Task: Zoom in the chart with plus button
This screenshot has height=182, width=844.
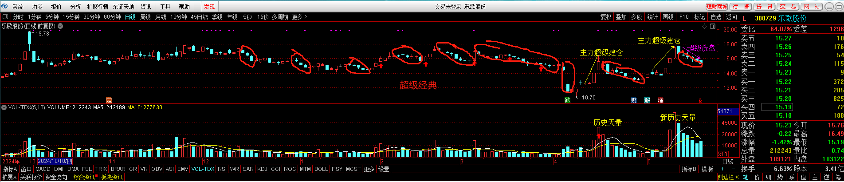Action: point(723,169)
